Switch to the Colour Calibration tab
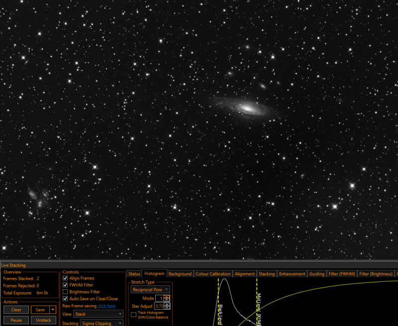Viewport: 398px width, 326px height. click(x=213, y=273)
